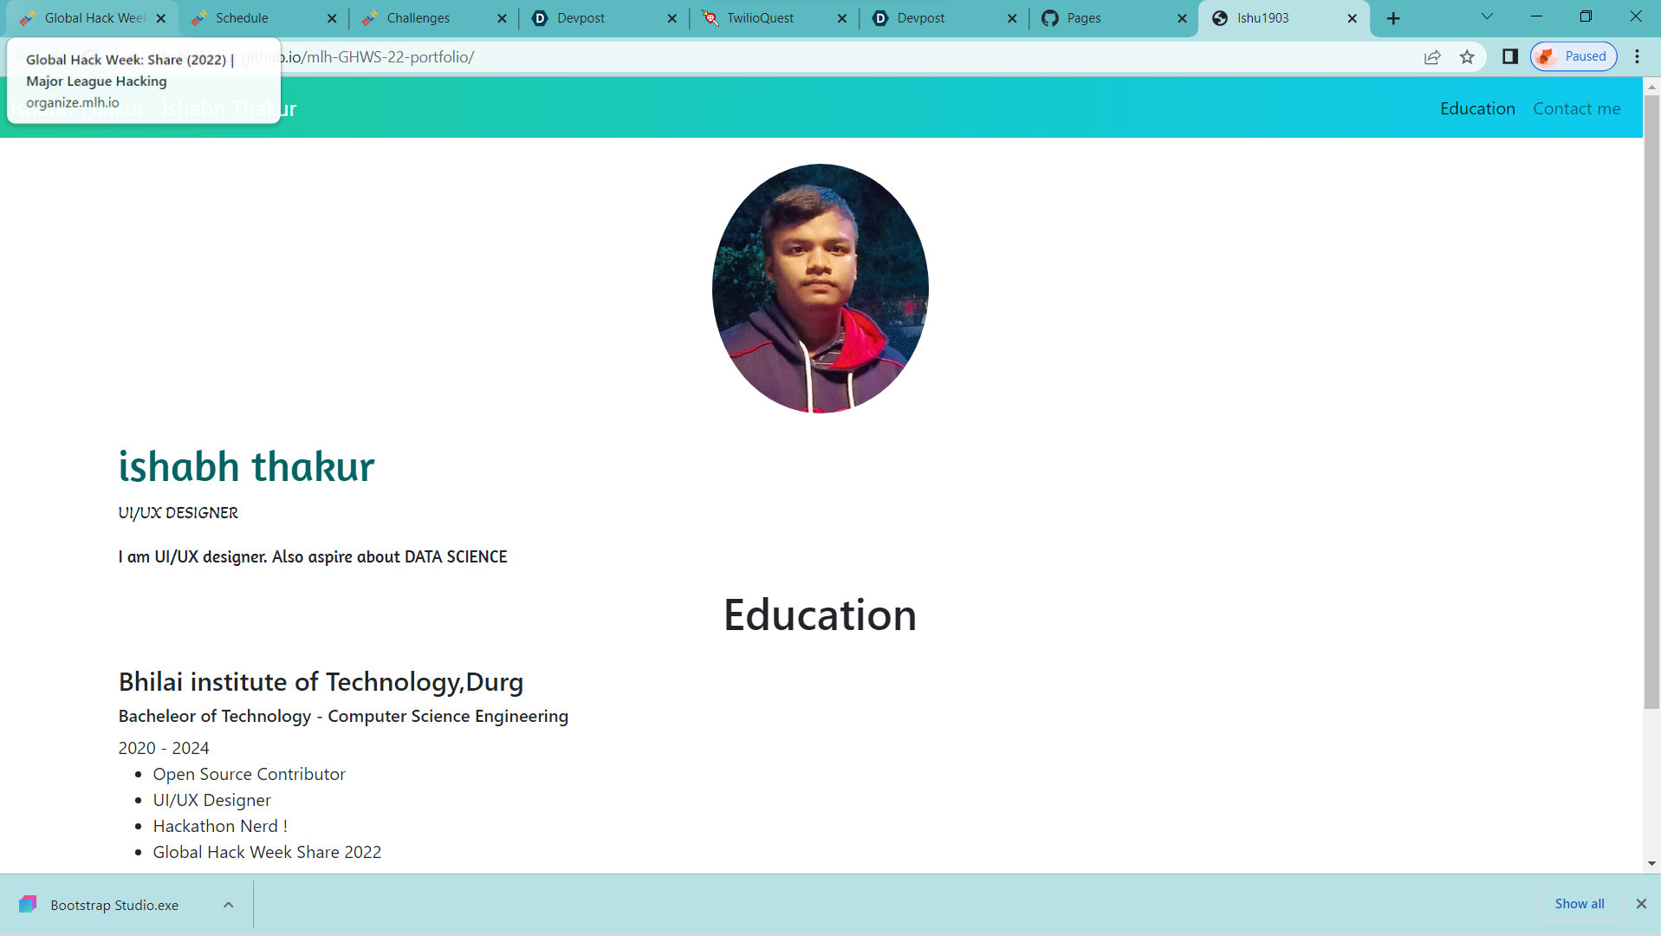
Task: Toggle the browser side panel icon
Action: [x=1510, y=56]
